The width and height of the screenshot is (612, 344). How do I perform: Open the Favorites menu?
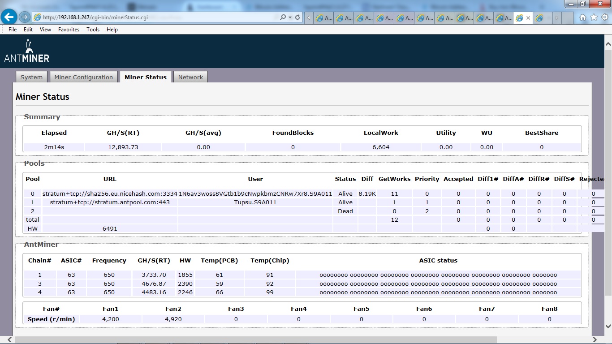coord(69,30)
